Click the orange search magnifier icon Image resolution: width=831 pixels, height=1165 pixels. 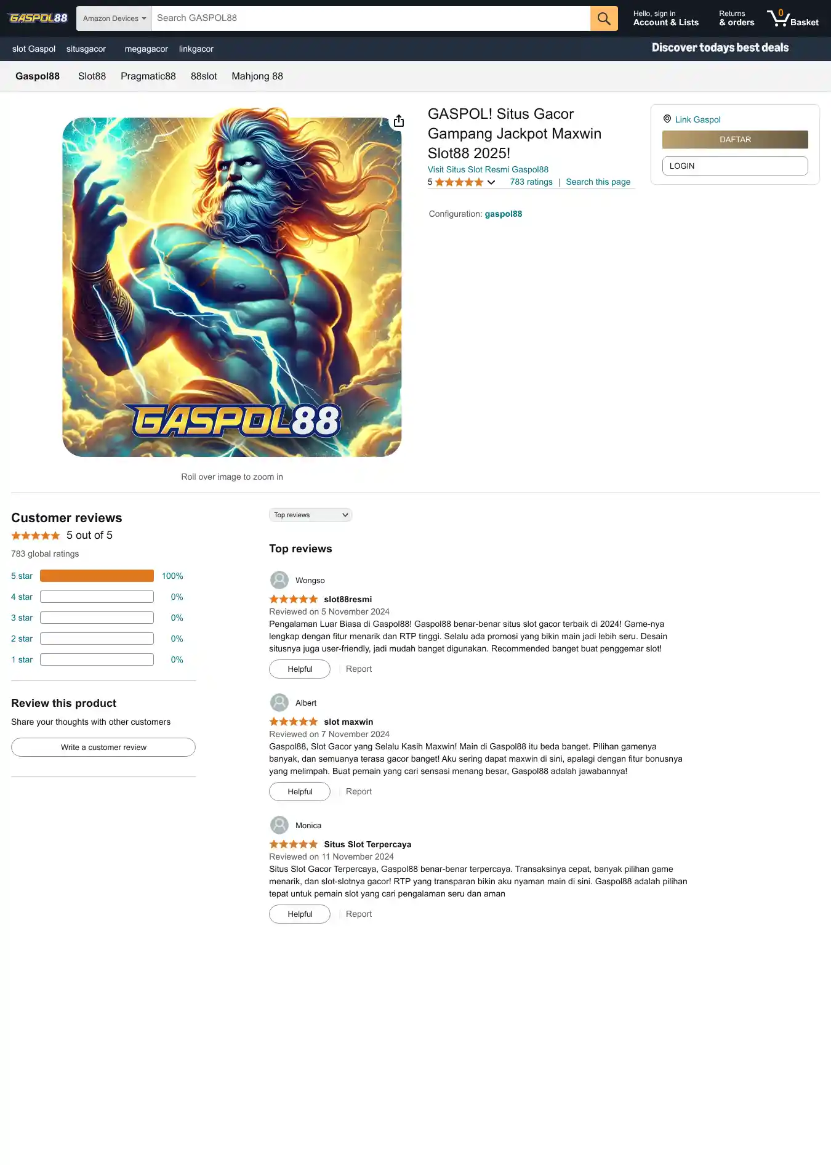604,18
